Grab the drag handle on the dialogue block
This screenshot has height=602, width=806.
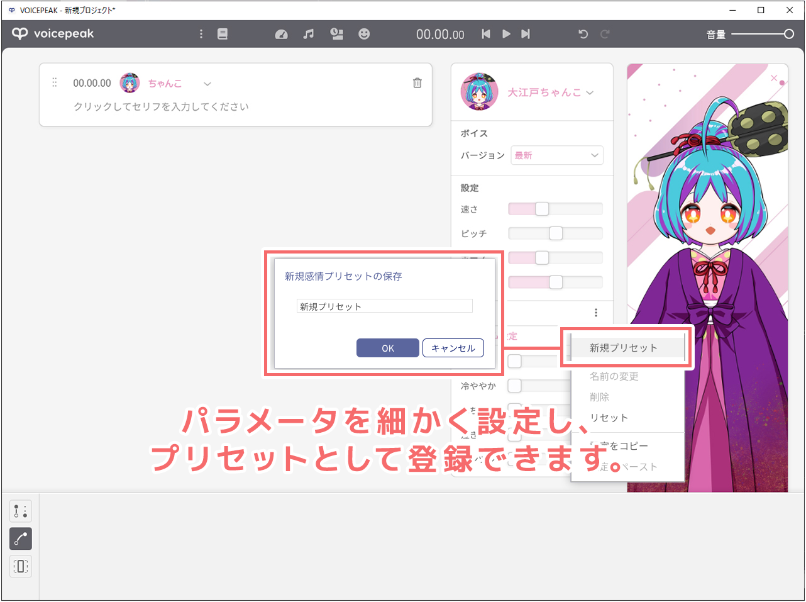55,82
